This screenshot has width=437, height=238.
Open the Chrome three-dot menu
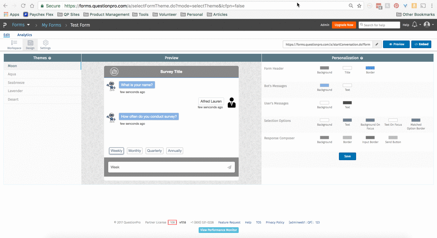[432, 6]
